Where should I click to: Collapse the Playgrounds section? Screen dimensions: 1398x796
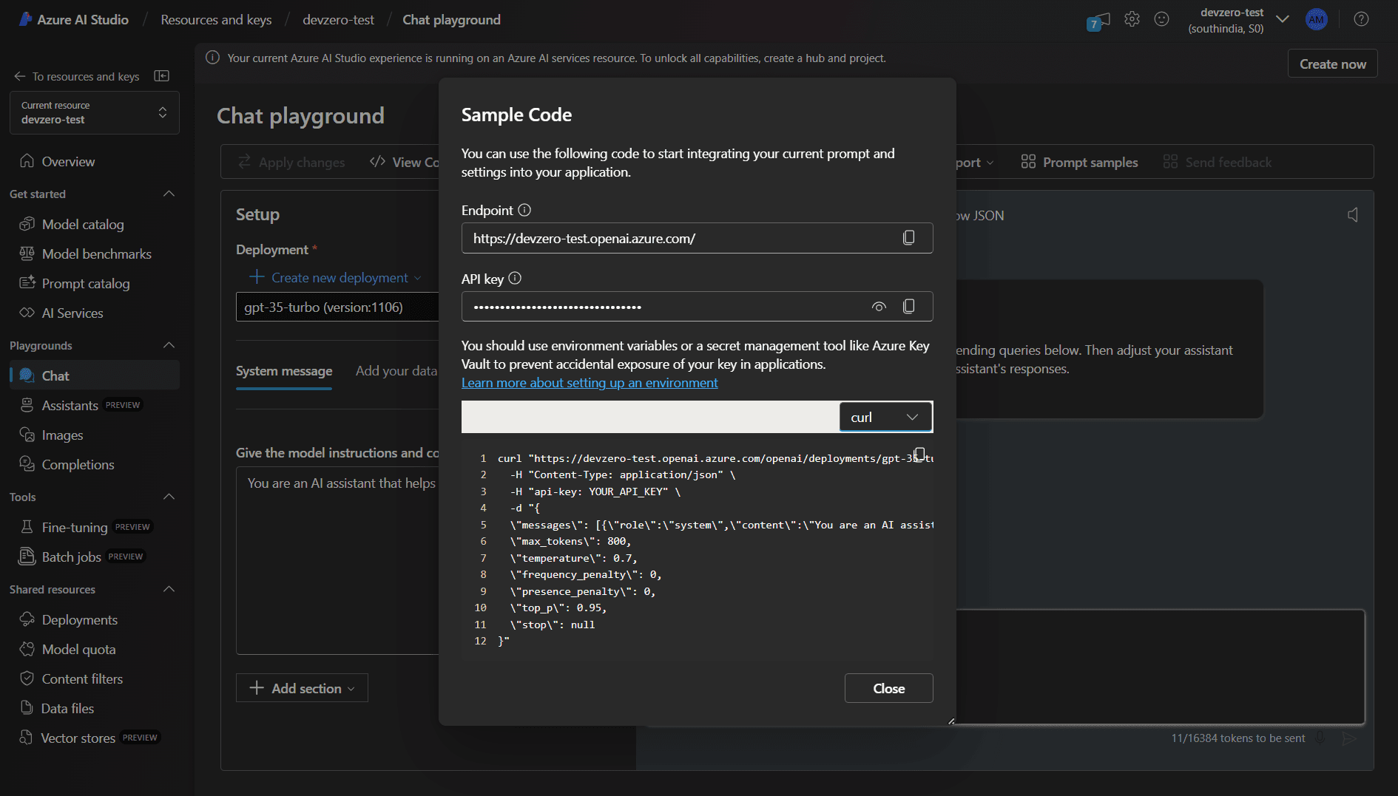(x=169, y=344)
